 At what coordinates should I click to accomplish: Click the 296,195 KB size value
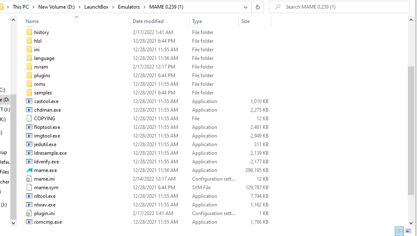(x=257, y=170)
